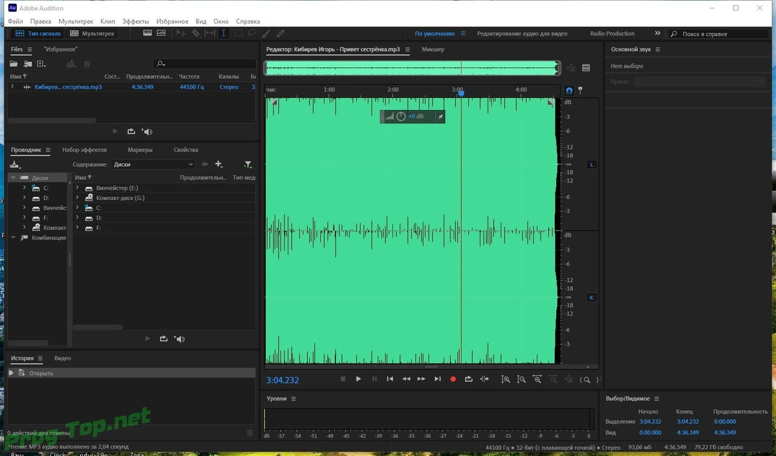Click the Поиск в справке search field
Screen dimensions: 776x456
718,34
